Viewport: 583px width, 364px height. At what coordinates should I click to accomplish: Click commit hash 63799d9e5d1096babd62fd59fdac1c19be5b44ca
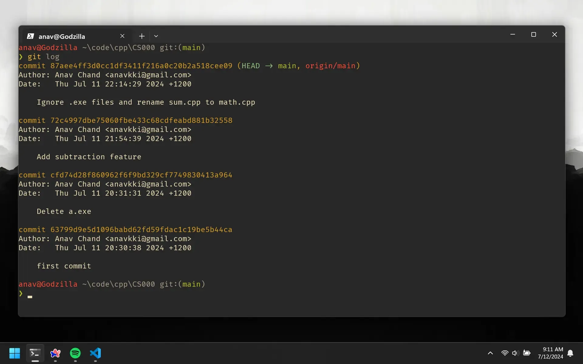coord(141,230)
